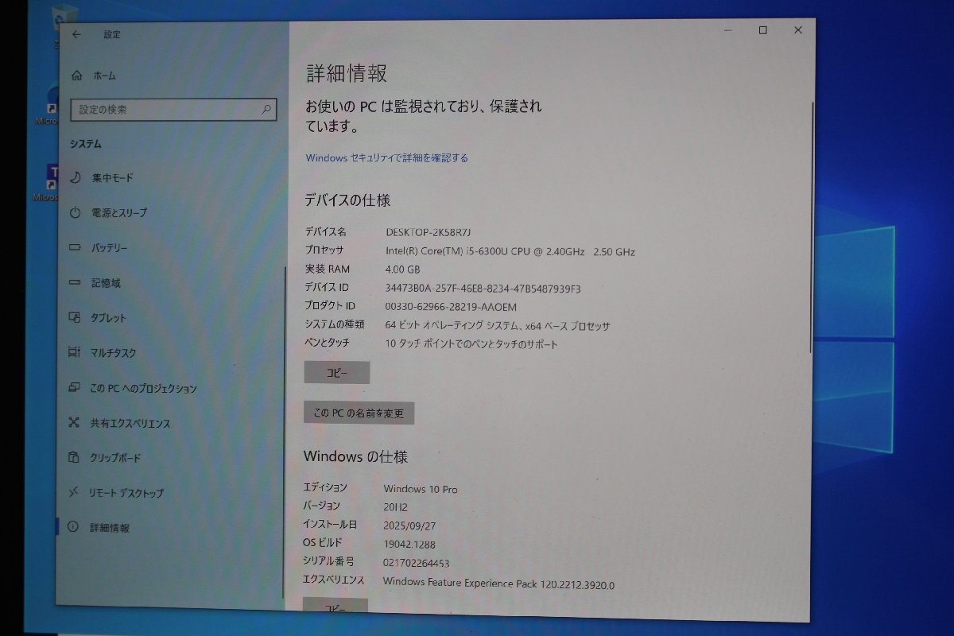Click 実装RAM value 4.00 GB
The width and height of the screenshot is (954, 636).
401,270
